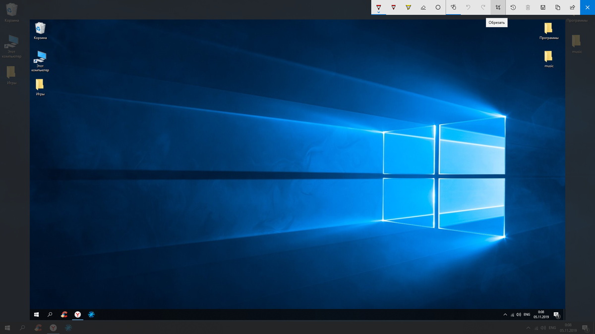
Task: Select dimmed Этот компьютер on outer desktop
Action: coord(12,47)
